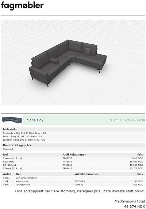146x209 pixels.
Task: Click F (154cm) part row
Action: coord(73,162)
